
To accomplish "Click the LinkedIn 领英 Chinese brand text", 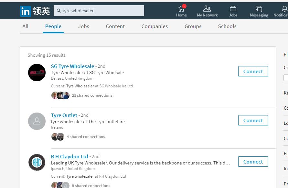I will (x=41, y=11).
